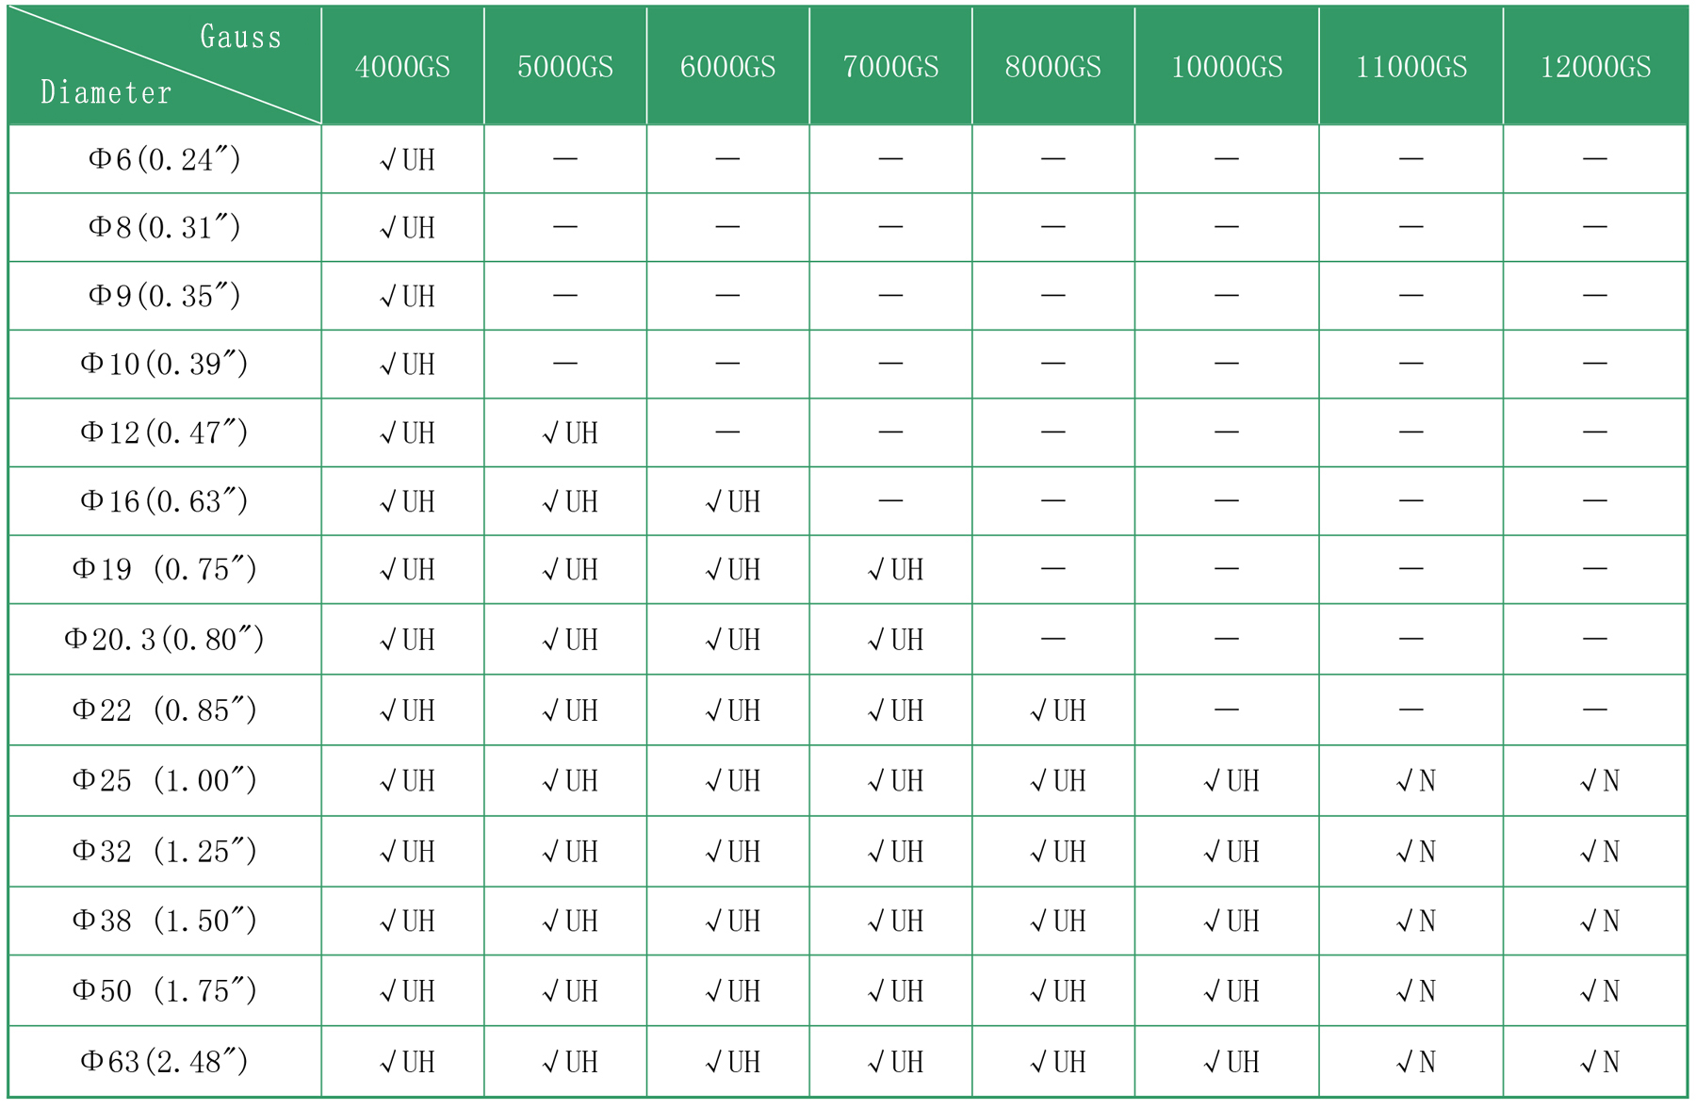Select the Φ6(0.24″) row label
The image size is (1696, 1109).
click(165, 159)
